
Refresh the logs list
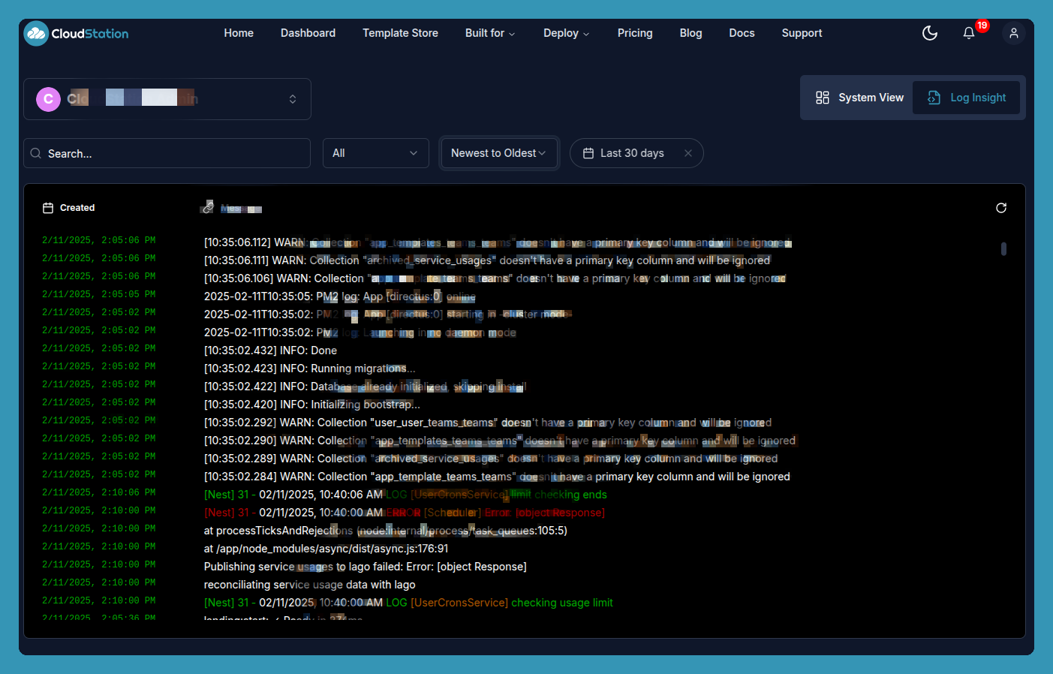pyautogui.click(x=1001, y=208)
